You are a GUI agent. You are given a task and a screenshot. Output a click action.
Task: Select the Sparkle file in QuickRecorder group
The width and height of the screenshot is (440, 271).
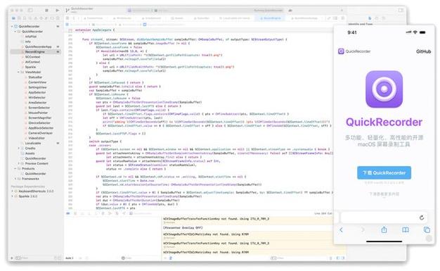tap(30, 67)
